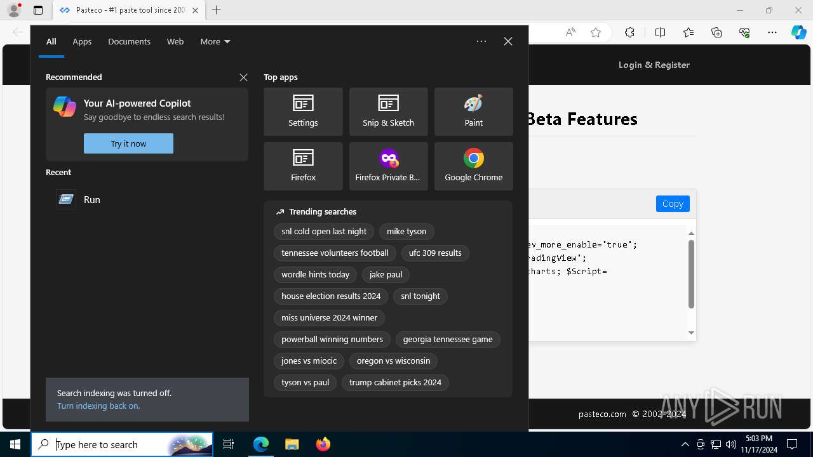Open Settings from Top apps
The height and width of the screenshot is (457, 813).
point(303,112)
